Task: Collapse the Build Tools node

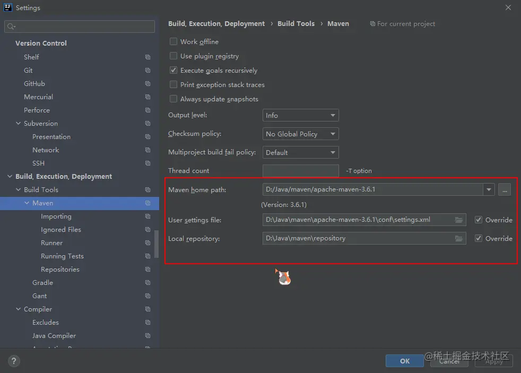Action: click(x=18, y=189)
